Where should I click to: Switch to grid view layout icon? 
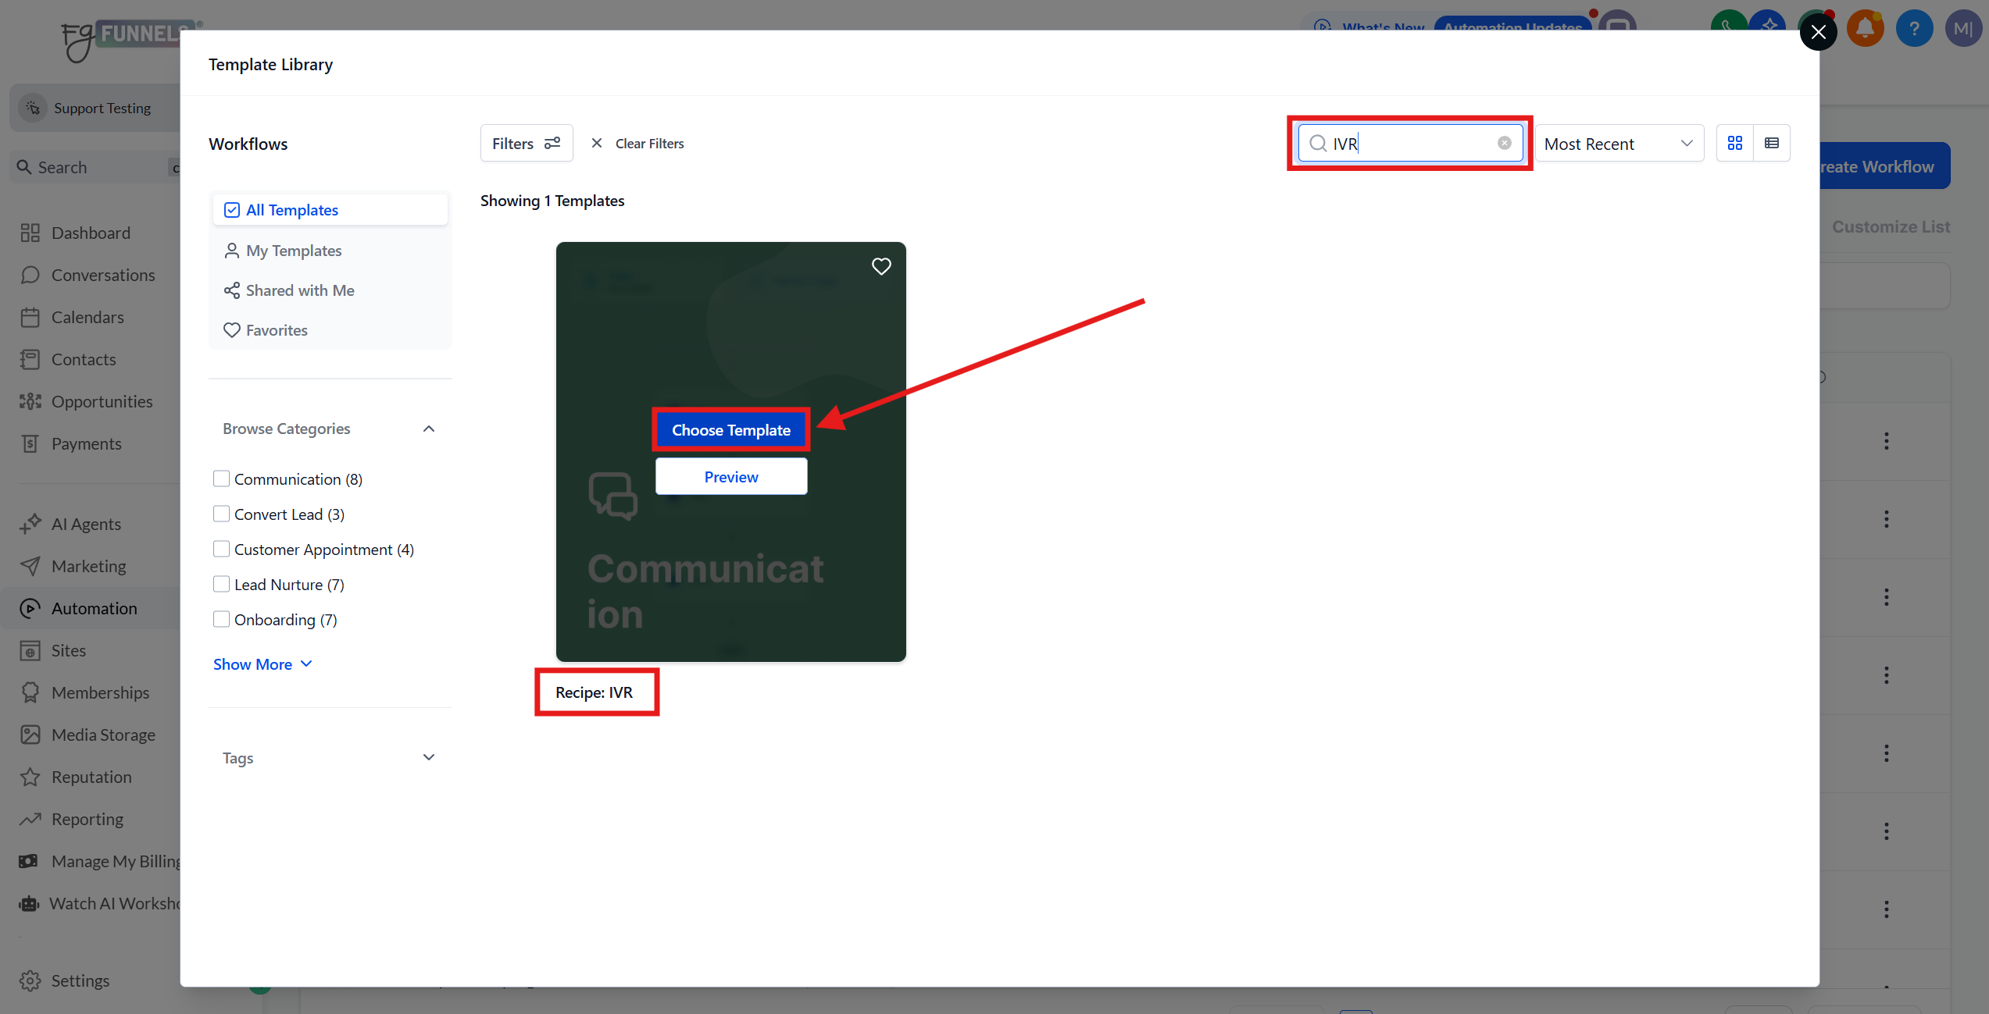point(1734,143)
